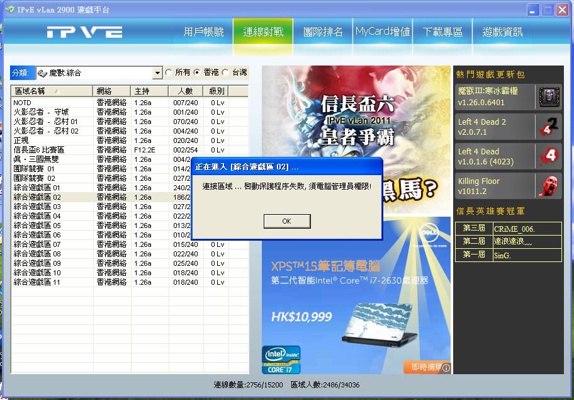
Task: Select the NOTD zone row
Action: tap(130, 103)
